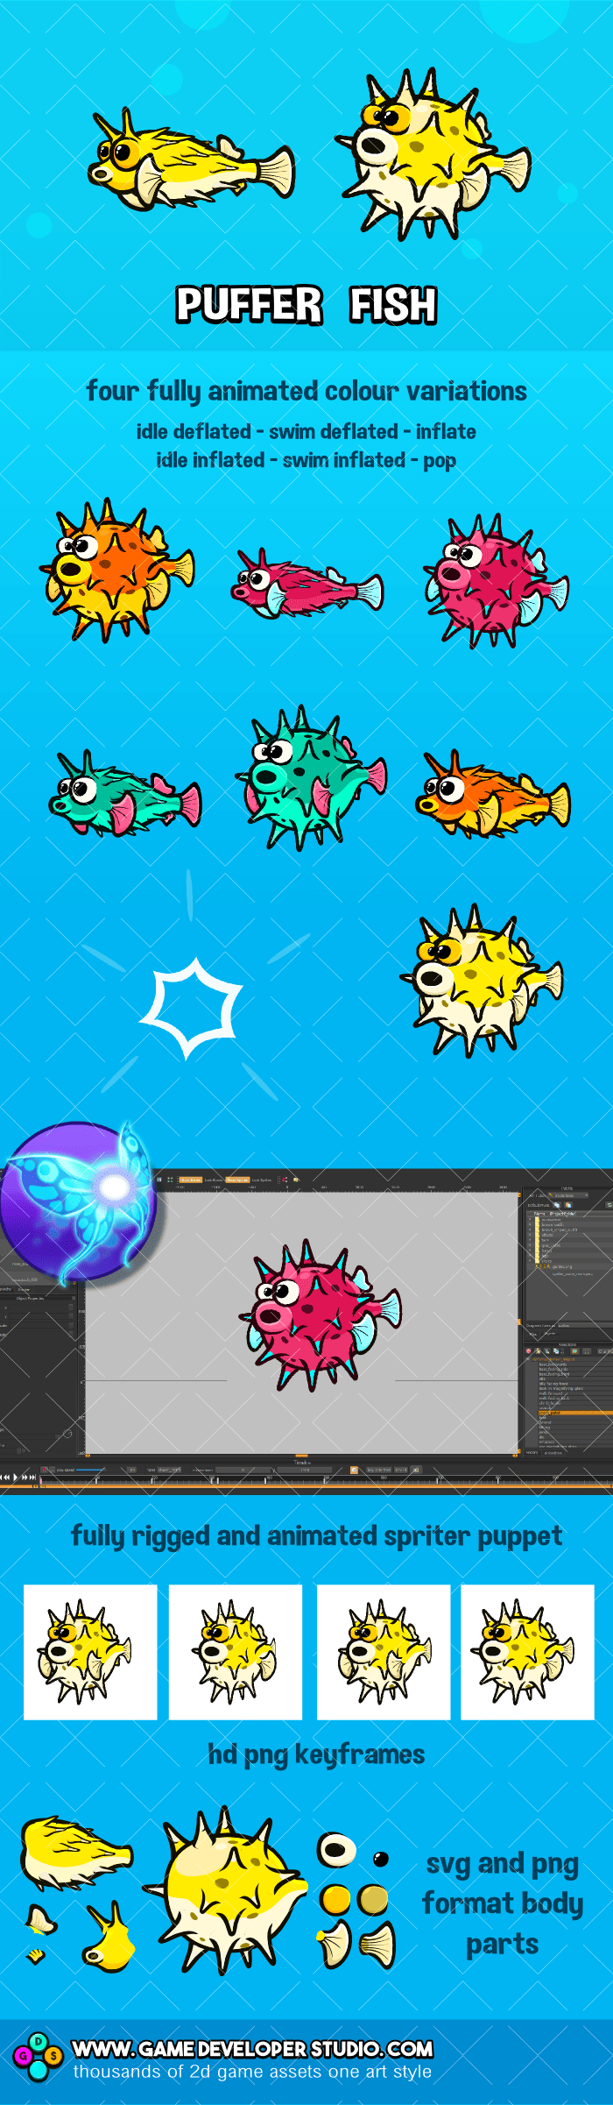Click the paste icon beside the palette columns label
Viewport: 613px width, 2105px height.
(x=568, y=1205)
